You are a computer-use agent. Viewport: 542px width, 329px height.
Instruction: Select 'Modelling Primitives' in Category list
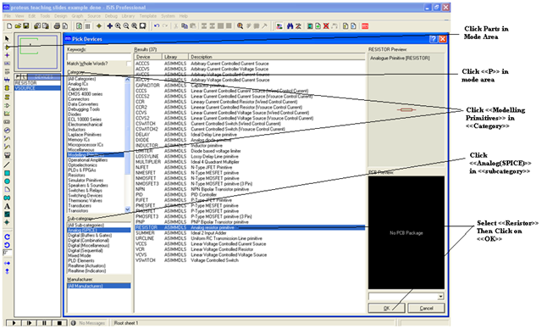coord(96,155)
